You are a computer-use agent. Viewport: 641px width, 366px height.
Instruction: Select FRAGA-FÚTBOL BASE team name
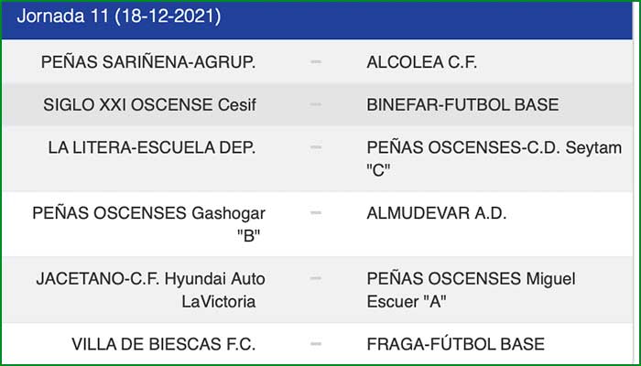(455, 344)
